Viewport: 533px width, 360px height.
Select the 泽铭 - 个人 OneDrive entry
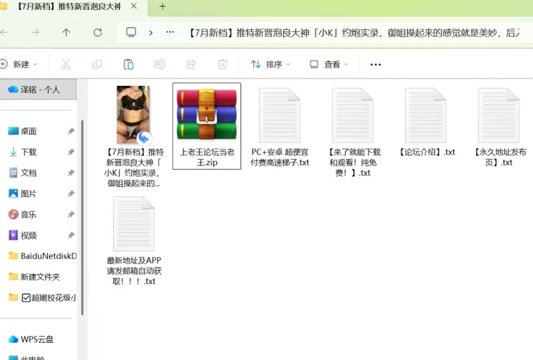coord(38,89)
